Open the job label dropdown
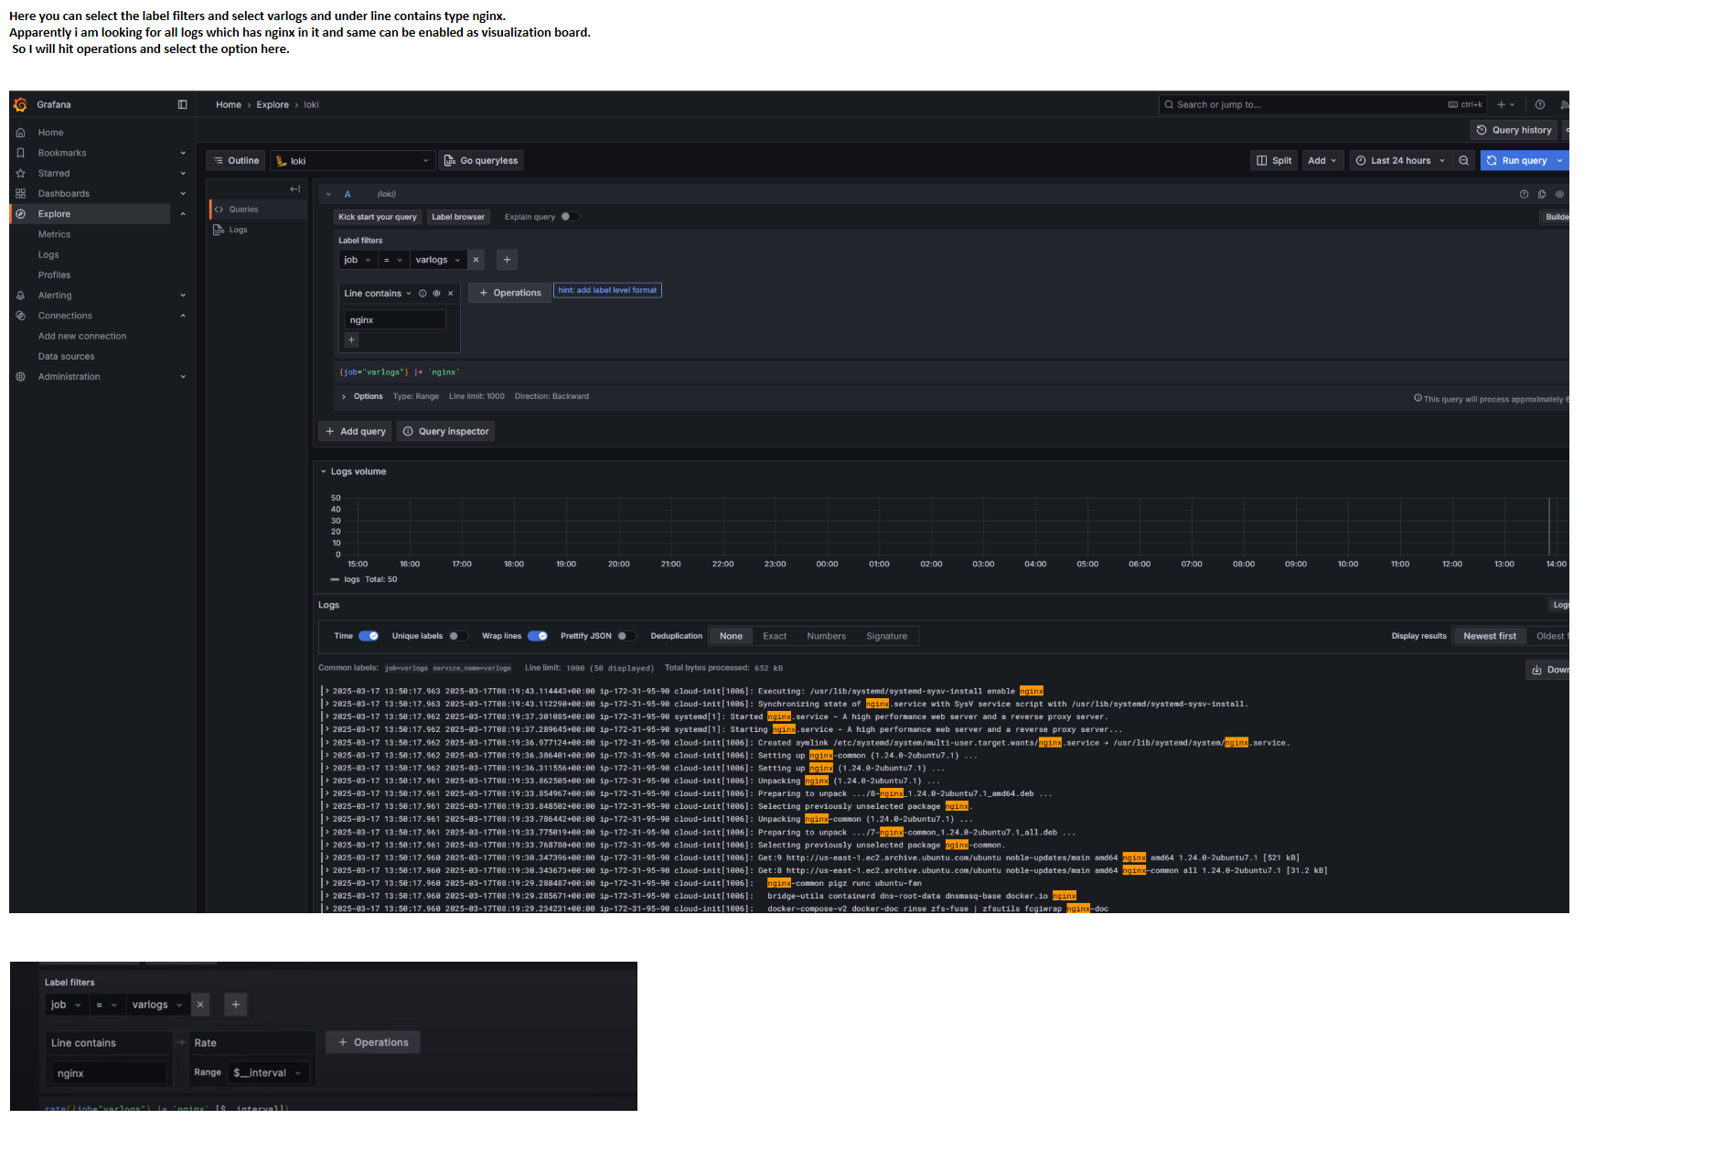The width and height of the screenshot is (1734, 1152). pyautogui.click(x=357, y=260)
